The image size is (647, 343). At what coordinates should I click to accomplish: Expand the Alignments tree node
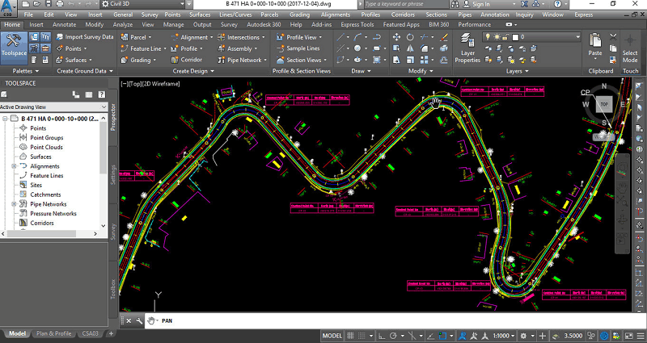[x=14, y=166]
